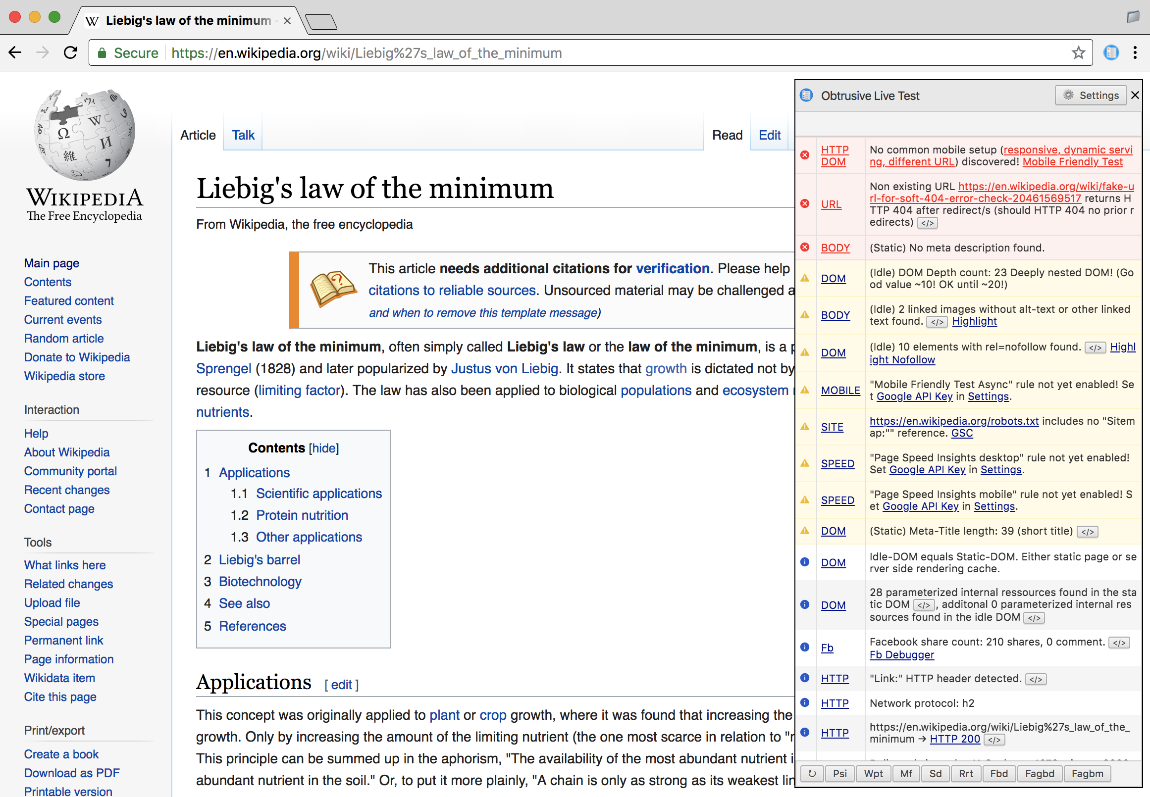Click Highlight Nofollow link
The image size is (1150, 797).
click(x=902, y=359)
